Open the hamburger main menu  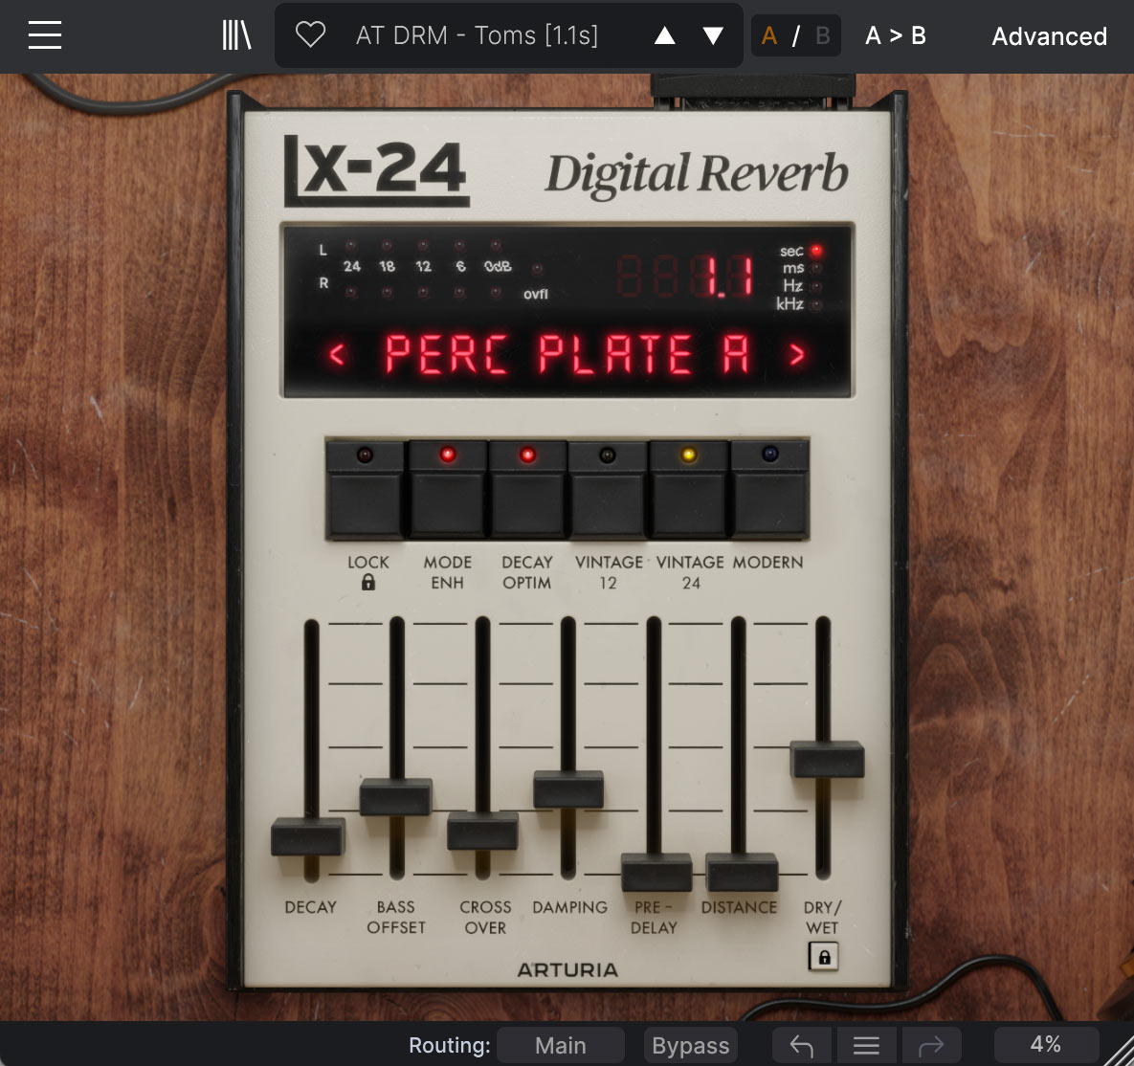[x=45, y=35]
